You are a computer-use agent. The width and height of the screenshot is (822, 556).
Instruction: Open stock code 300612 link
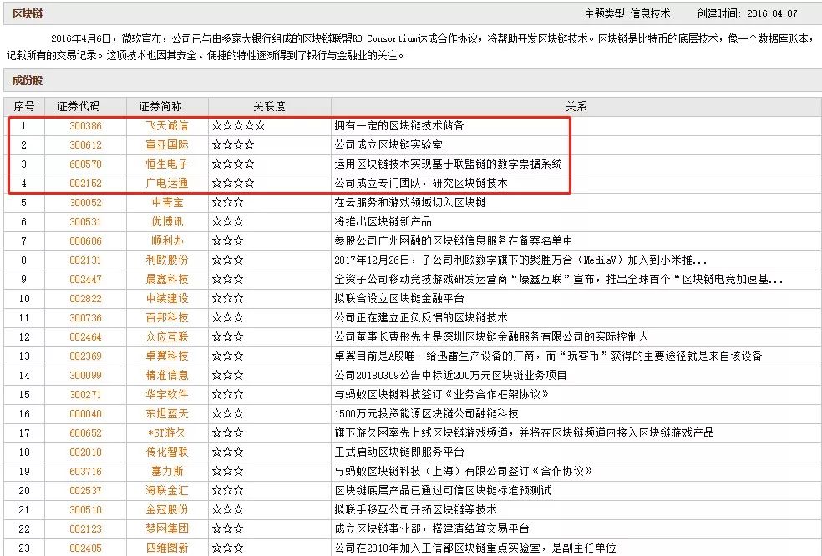pos(85,145)
